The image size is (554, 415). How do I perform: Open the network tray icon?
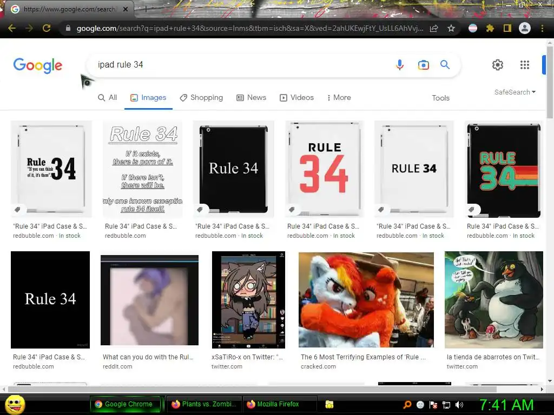pyautogui.click(x=446, y=405)
